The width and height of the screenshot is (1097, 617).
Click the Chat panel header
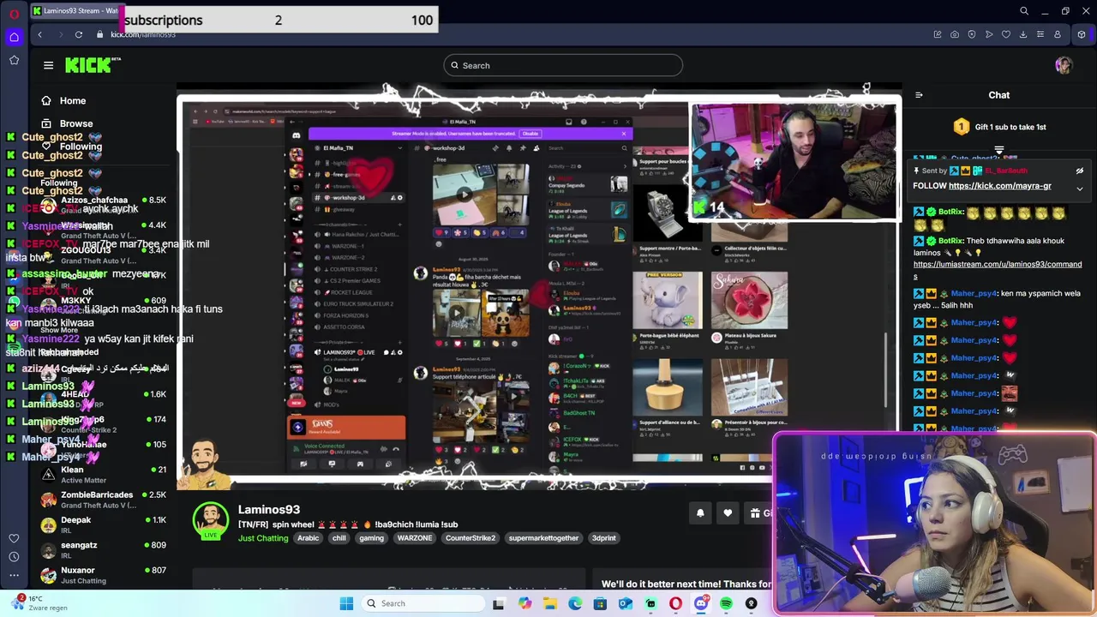(x=999, y=95)
